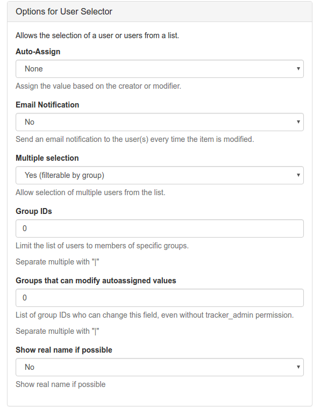
Task: Click 'Allows the selection of a user' description
Action: [x=97, y=35]
